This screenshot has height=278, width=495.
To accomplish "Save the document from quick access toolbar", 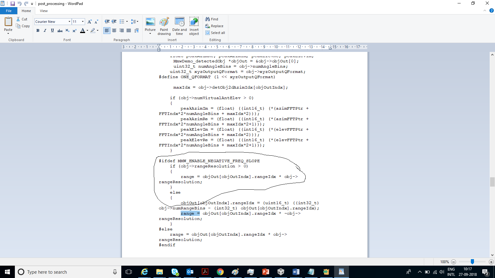I will pos(12,4).
